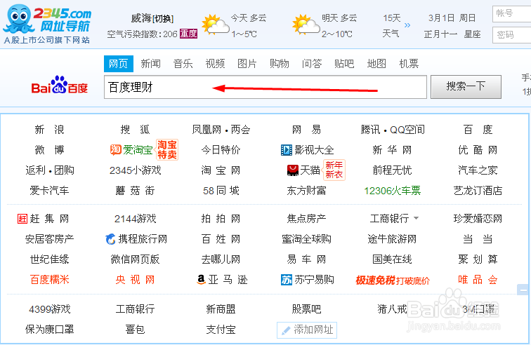Open the 4399游戏 link

(49, 309)
